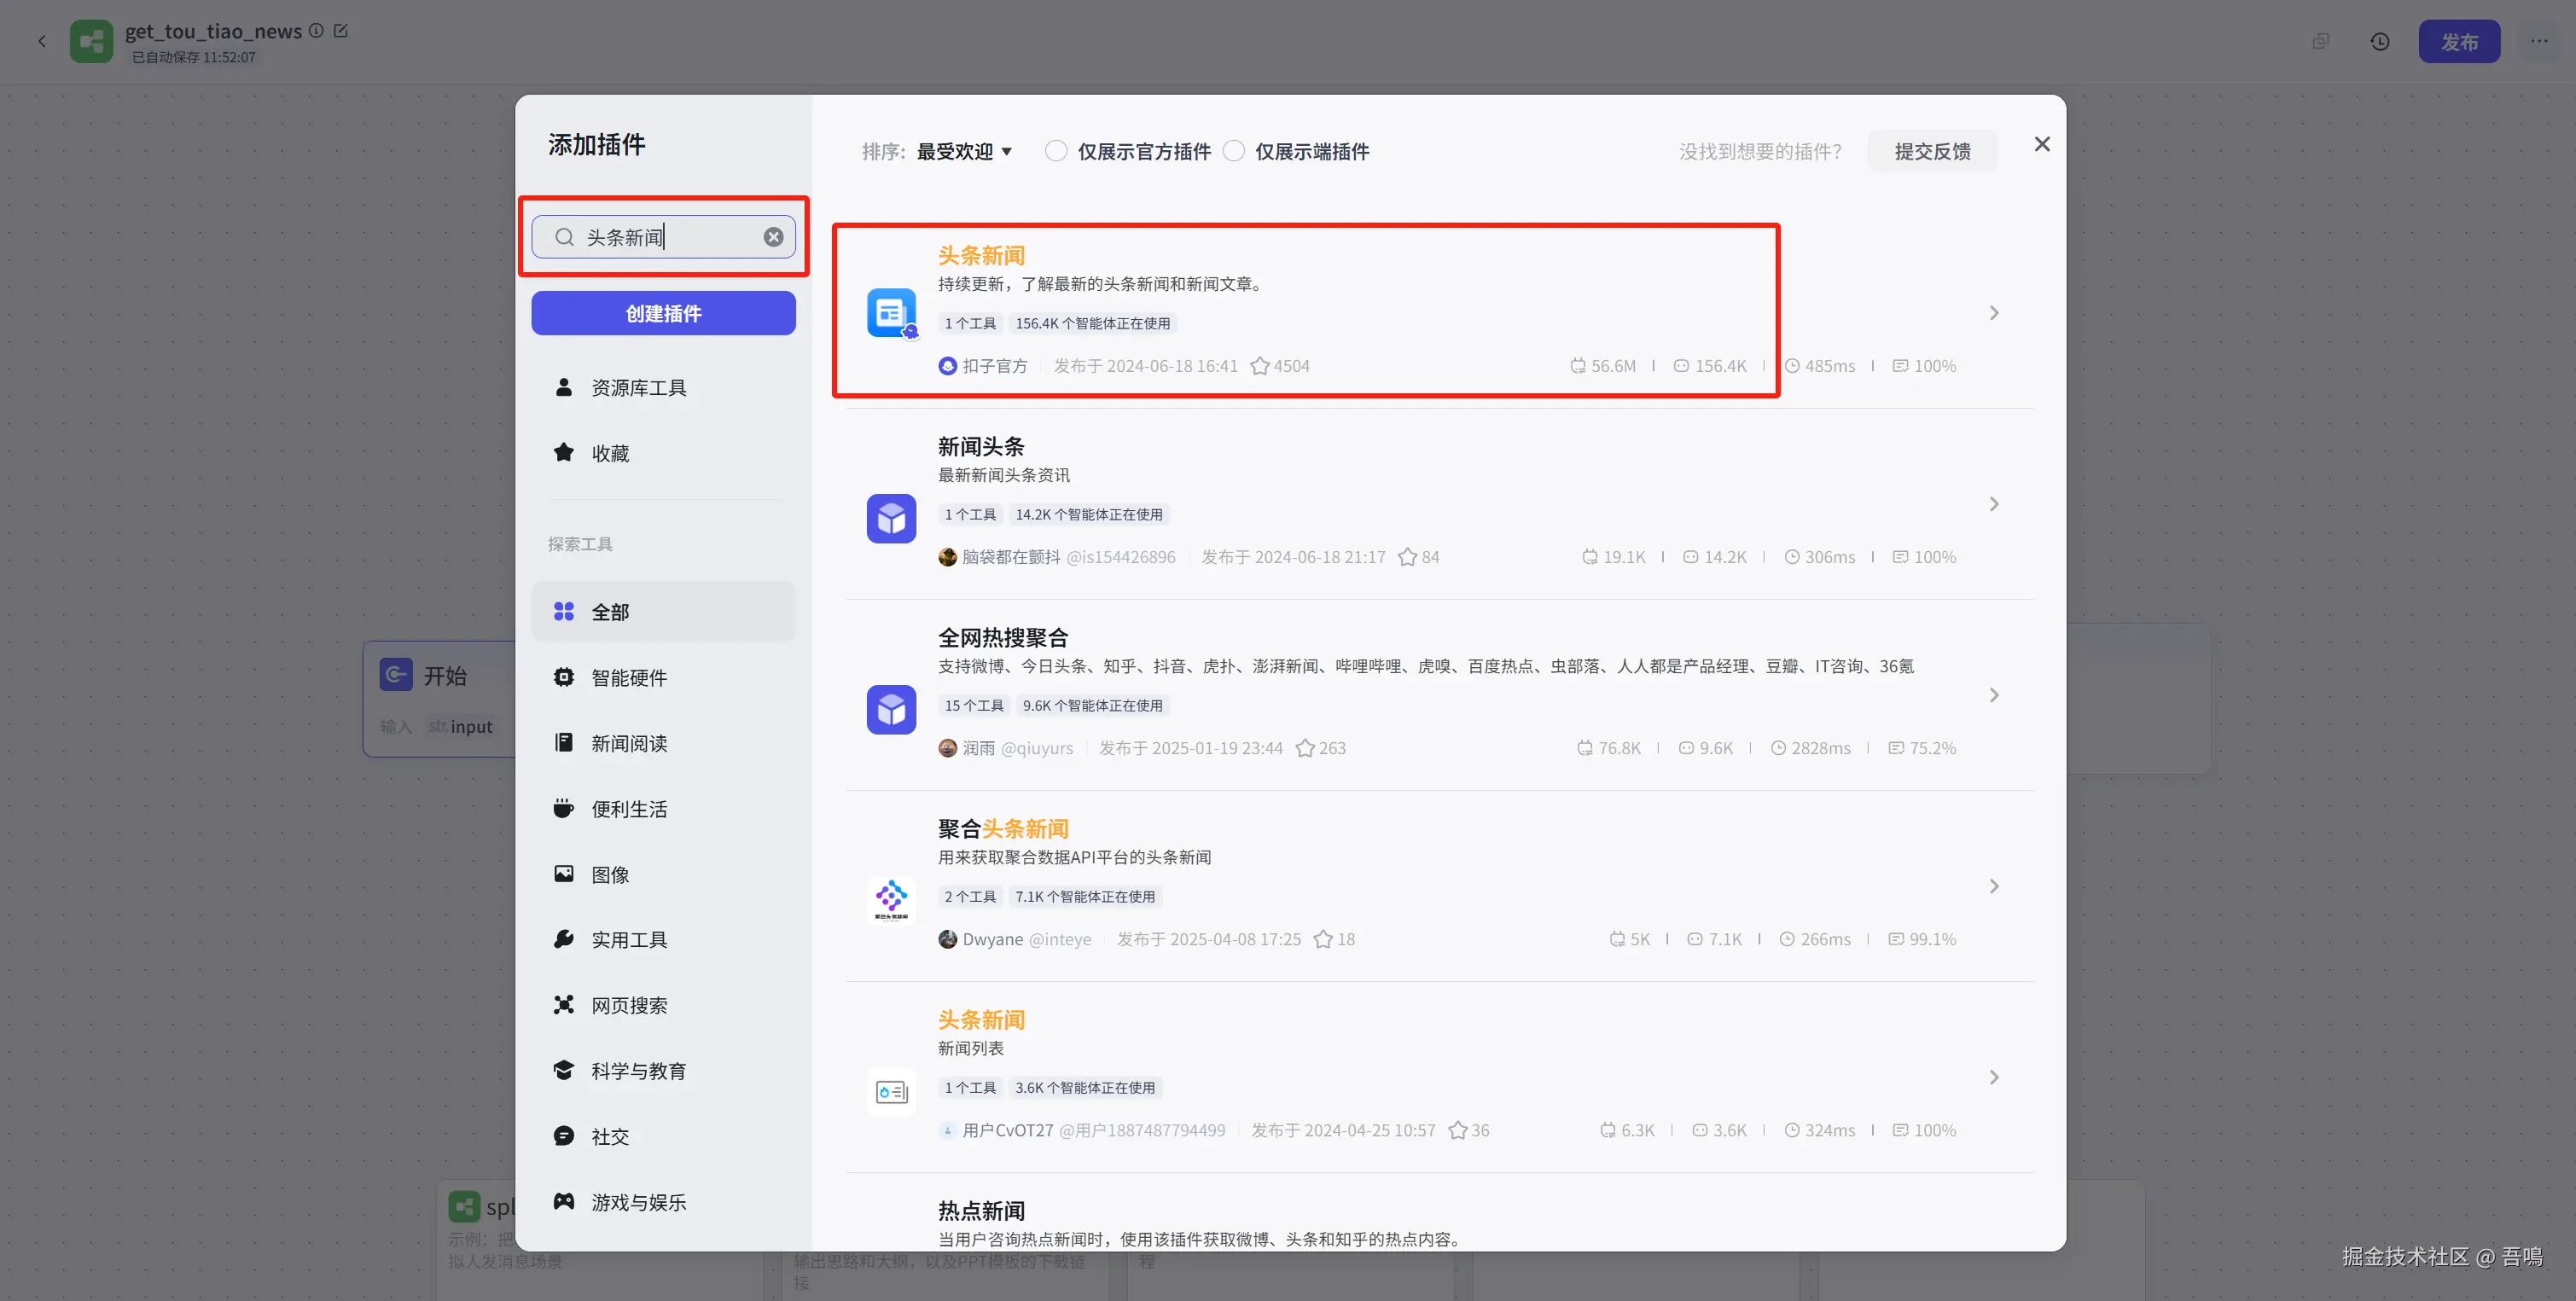Click the back arrow at top left
The height and width of the screenshot is (1301, 2576).
point(42,42)
